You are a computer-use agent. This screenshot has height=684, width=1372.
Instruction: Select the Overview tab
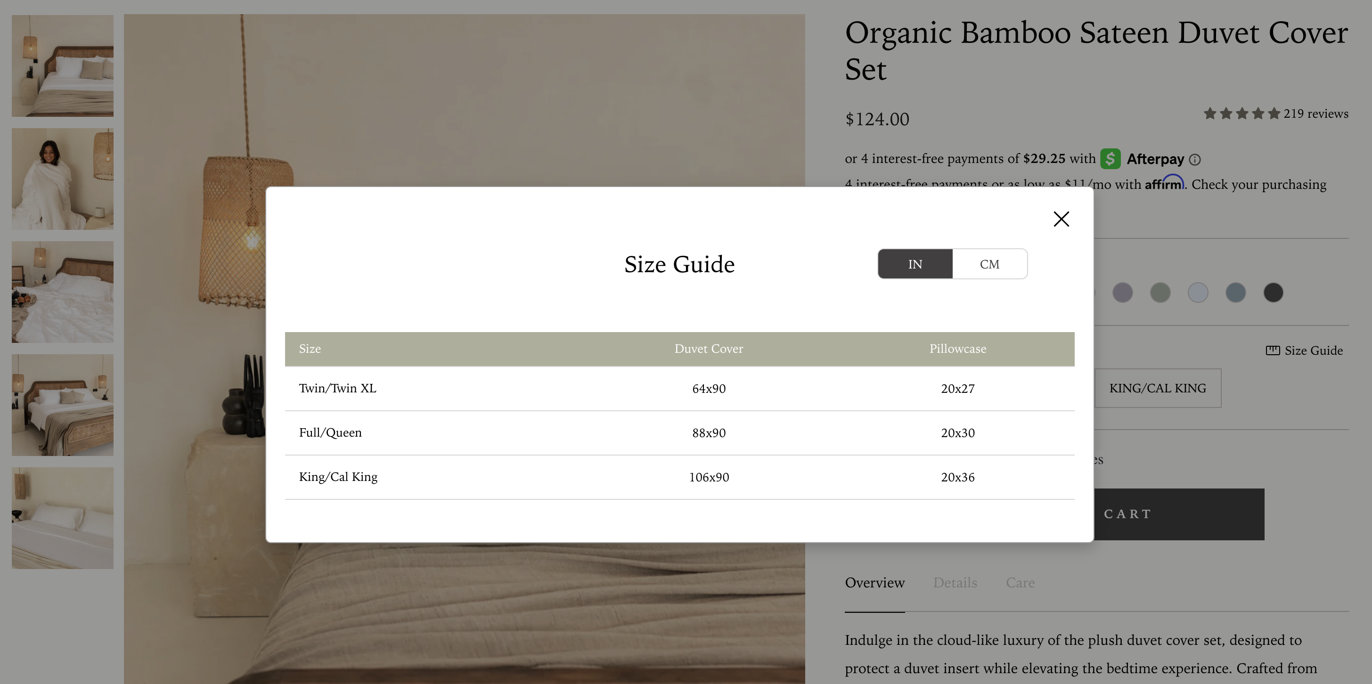pos(874,583)
